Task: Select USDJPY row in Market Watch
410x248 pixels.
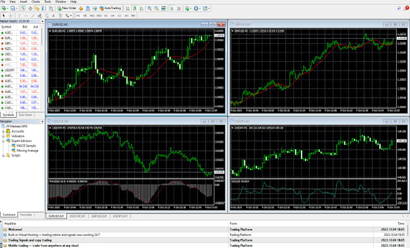Action: click(x=20, y=70)
